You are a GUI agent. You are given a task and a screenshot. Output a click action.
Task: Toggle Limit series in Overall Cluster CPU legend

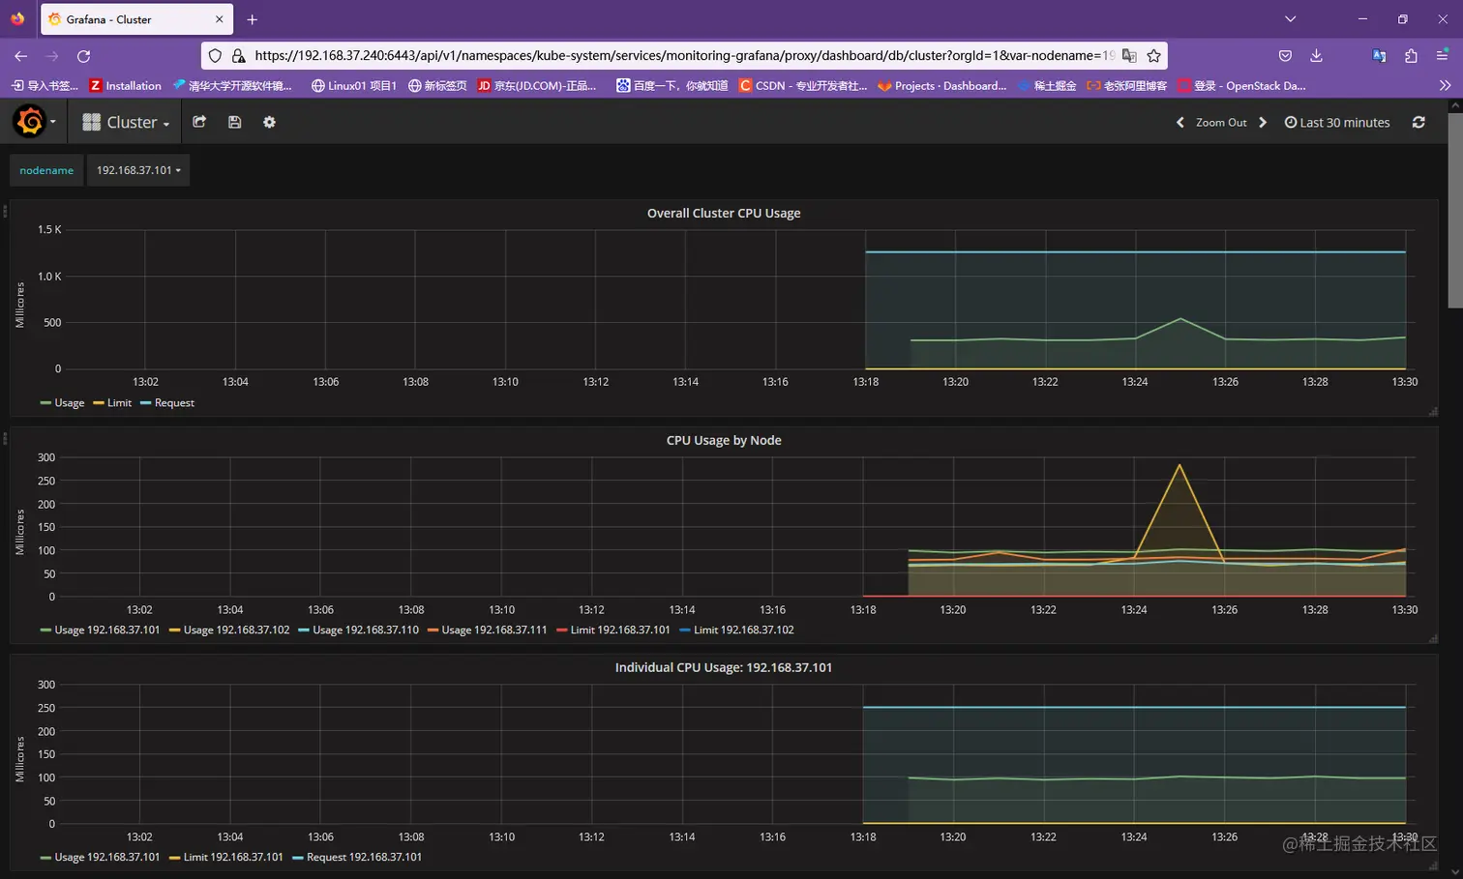click(119, 403)
